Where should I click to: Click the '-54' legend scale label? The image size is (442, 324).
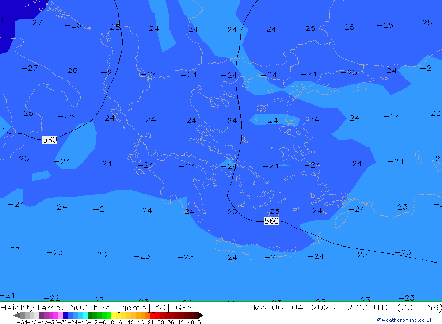point(22,322)
